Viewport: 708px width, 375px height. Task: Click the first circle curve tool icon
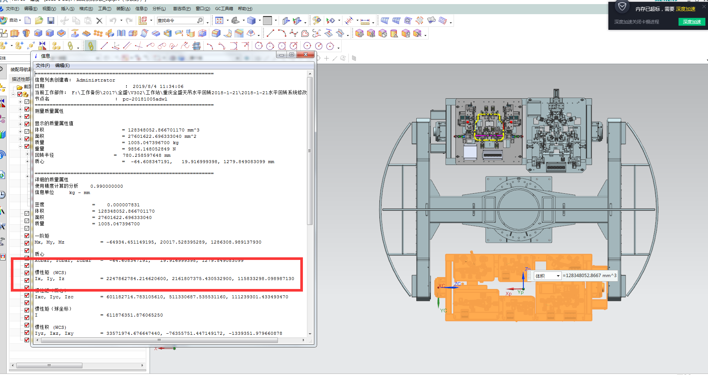[259, 46]
